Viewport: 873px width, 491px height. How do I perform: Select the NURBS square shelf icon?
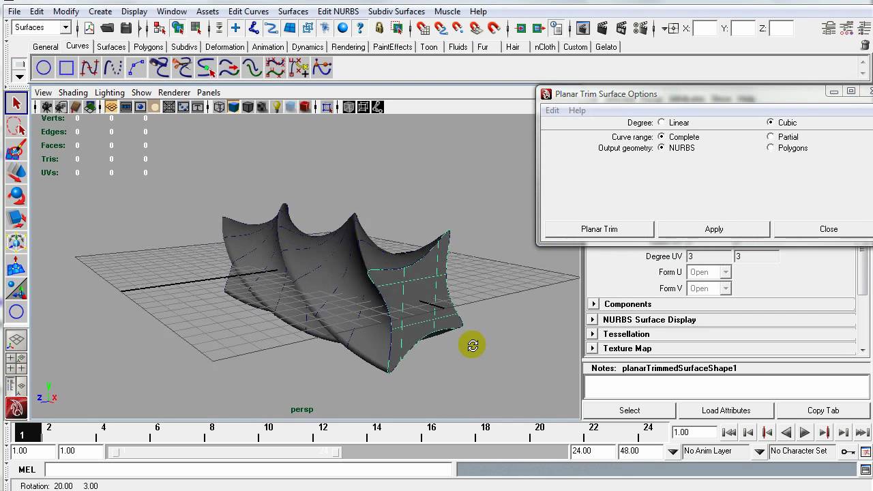[x=66, y=68]
